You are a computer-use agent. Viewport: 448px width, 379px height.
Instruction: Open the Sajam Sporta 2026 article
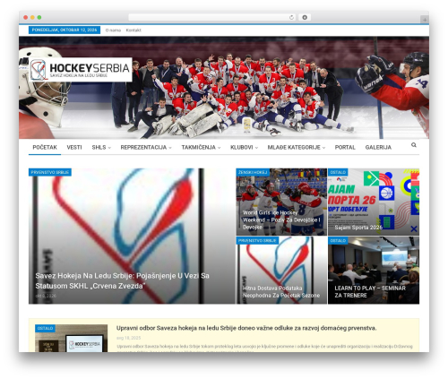pos(358,228)
